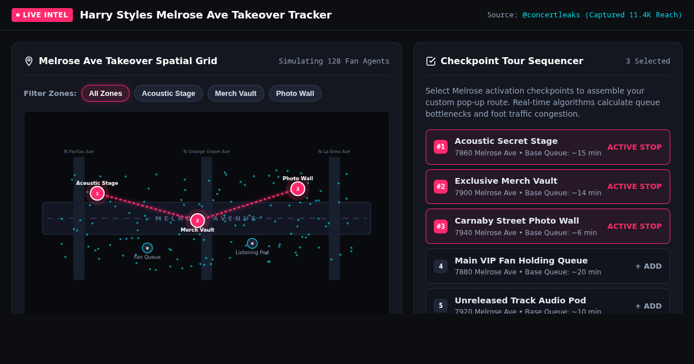Image resolution: width=694 pixels, height=364 pixels.
Task: Click the #2 badge on Exclusive Merch Vault
Action: (441, 187)
